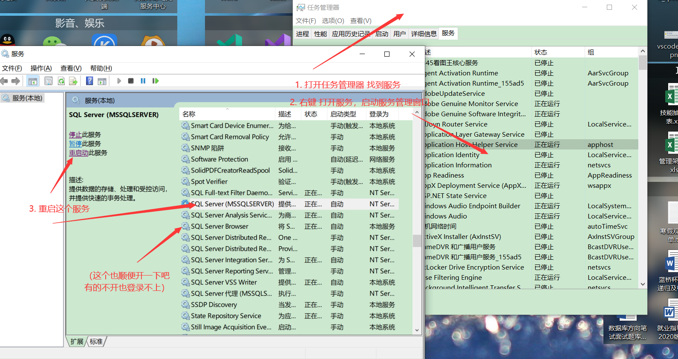Select SQL Server (MSSQLSERVER) service row

[290, 204]
